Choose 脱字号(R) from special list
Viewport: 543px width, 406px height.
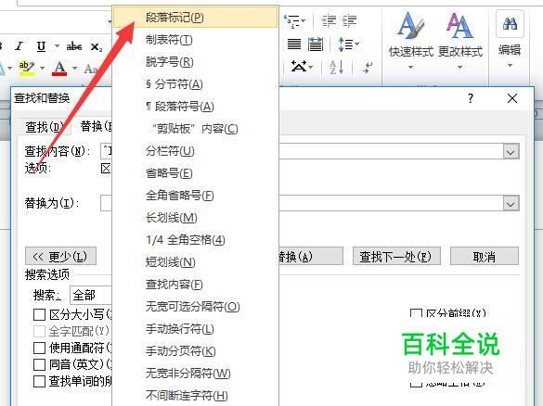click(x=196, y=62)
